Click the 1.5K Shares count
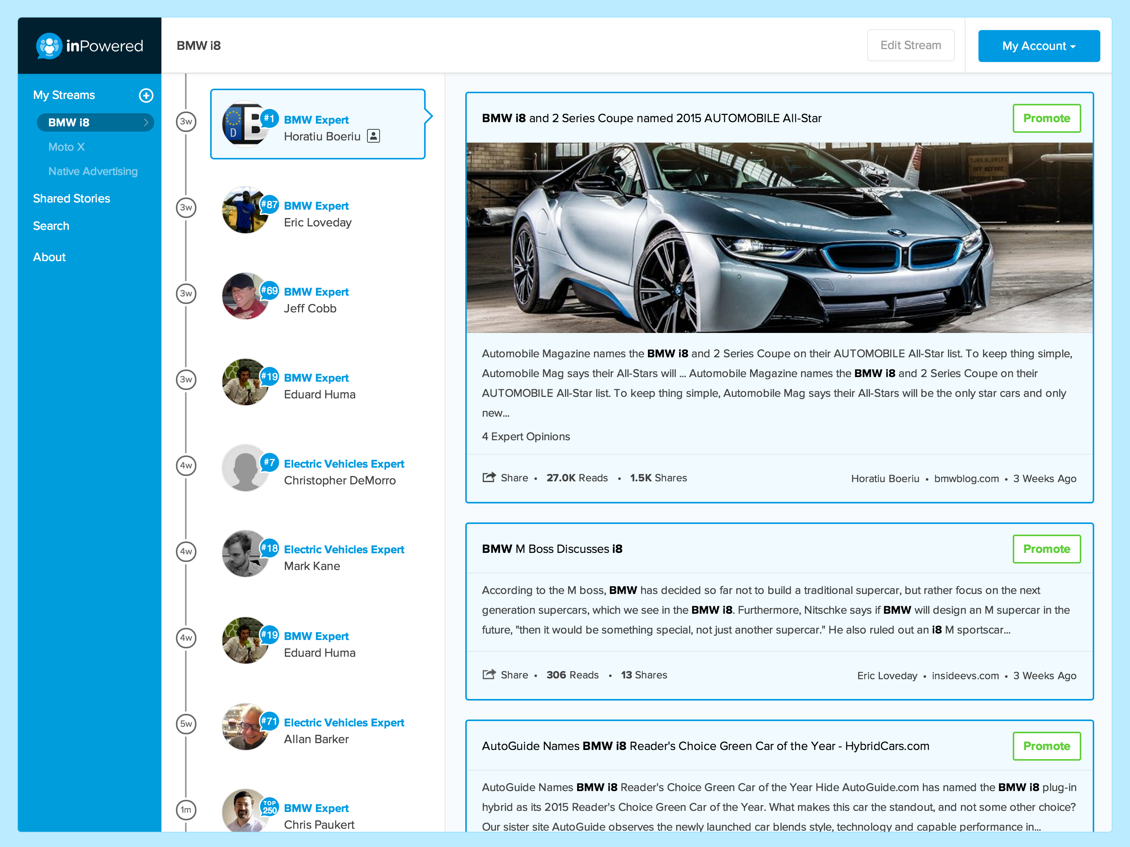Viewport: 1130px width, 847px height. [658, 478]
